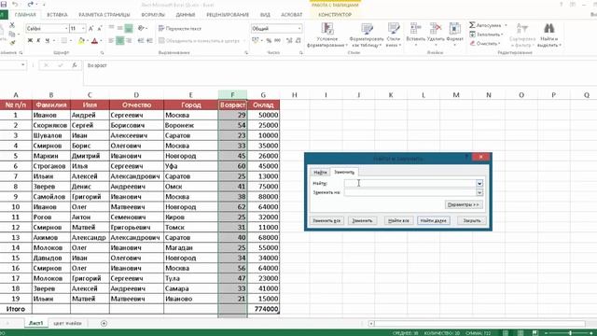Image resolution: width=597 pixels, height=336 pixels.
Task: Select column F header
Action: pyautogui.click(x=232, y=95)
